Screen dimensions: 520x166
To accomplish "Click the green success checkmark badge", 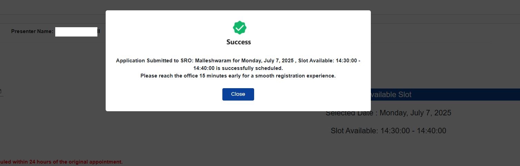I will point(239,28).
